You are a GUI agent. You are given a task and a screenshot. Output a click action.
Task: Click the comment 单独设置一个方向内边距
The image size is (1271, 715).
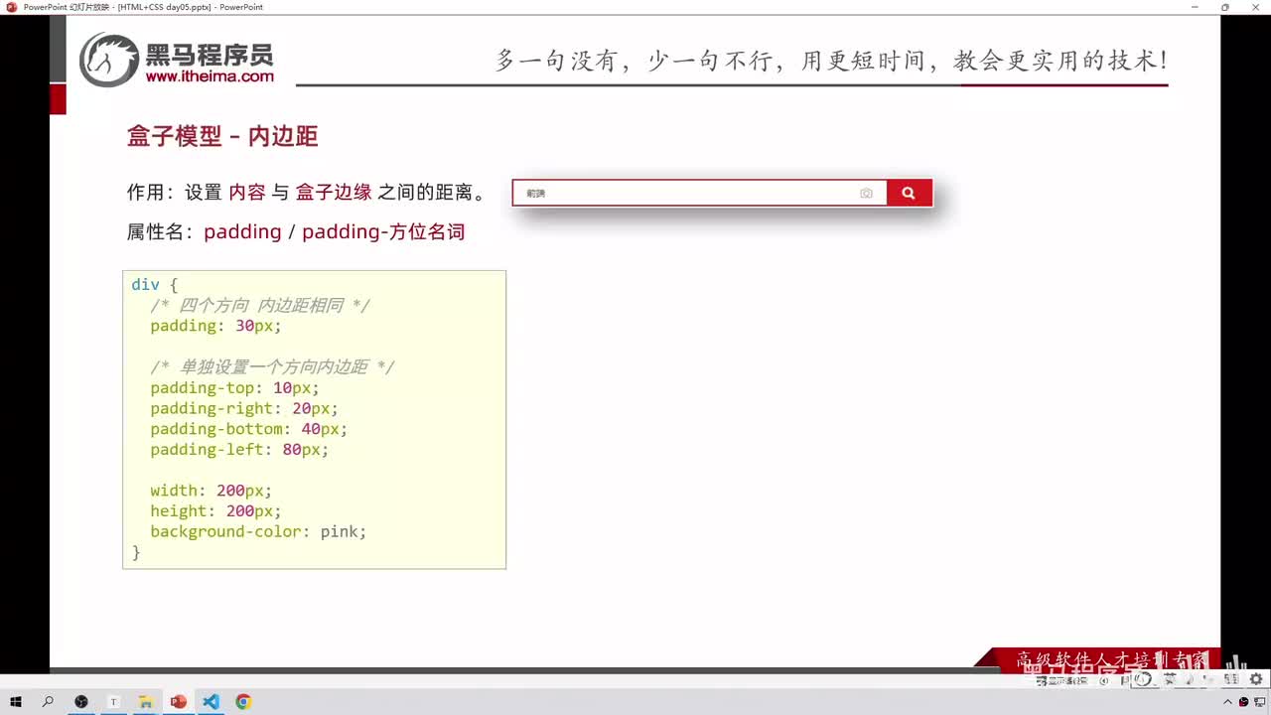[272, 367]
